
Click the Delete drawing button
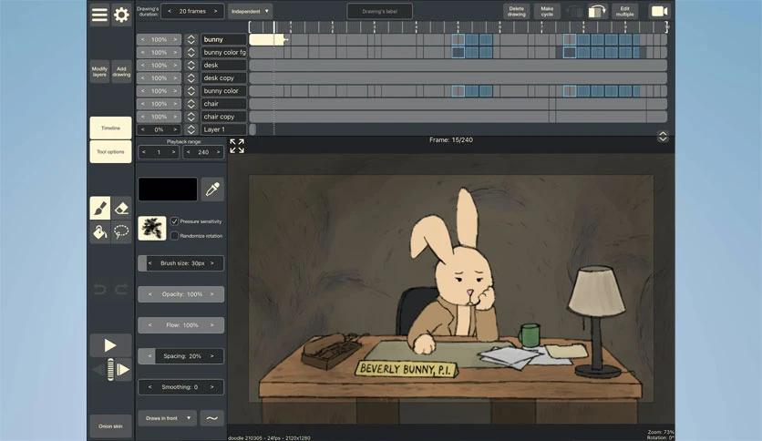click(517, 12)
